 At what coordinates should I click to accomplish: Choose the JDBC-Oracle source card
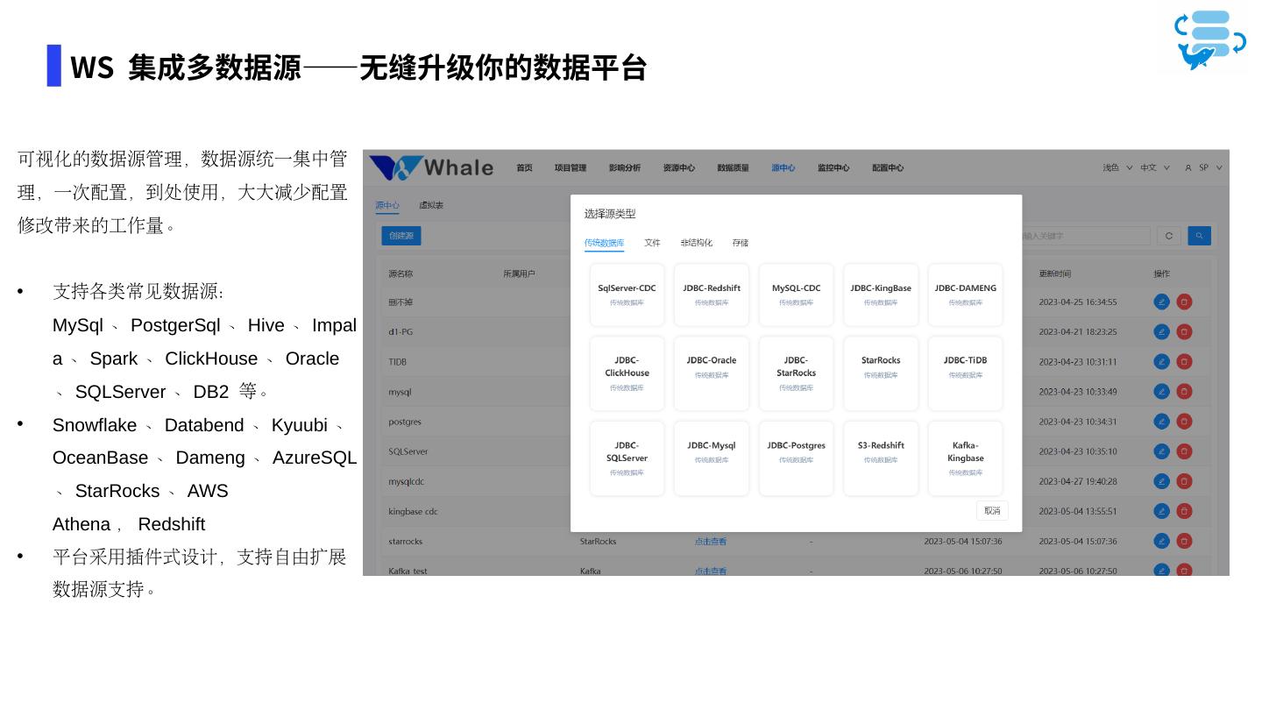(x=712, y=373)
